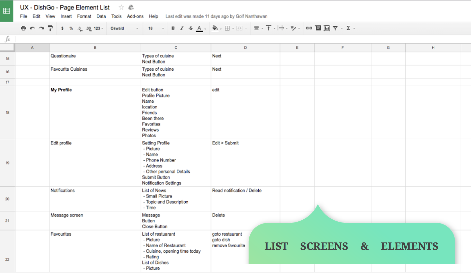Click the Filter icon
471x273 pixels.
(335, 28)
